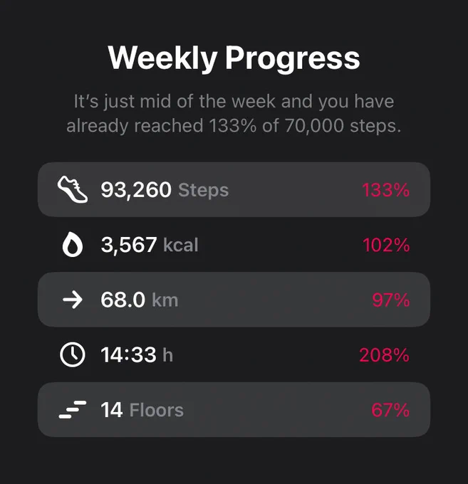Click the 67% floors percentage
Viewport: 468px width, 484px height.
tap(390, 410)
